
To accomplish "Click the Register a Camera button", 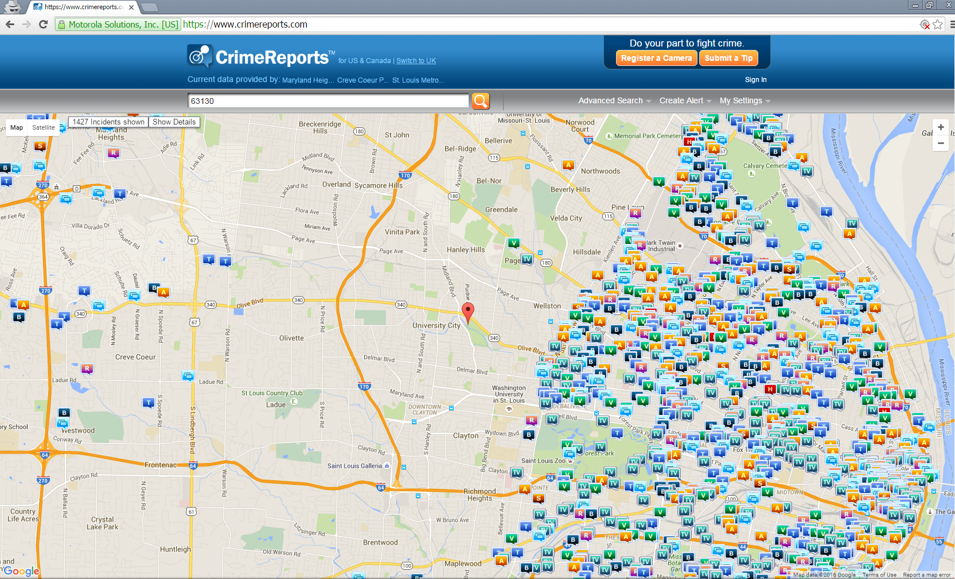I will 656,58.
